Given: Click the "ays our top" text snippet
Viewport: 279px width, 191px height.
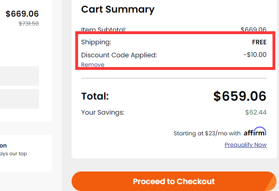Looking at the screenshot, I should (x=13, y=154).
